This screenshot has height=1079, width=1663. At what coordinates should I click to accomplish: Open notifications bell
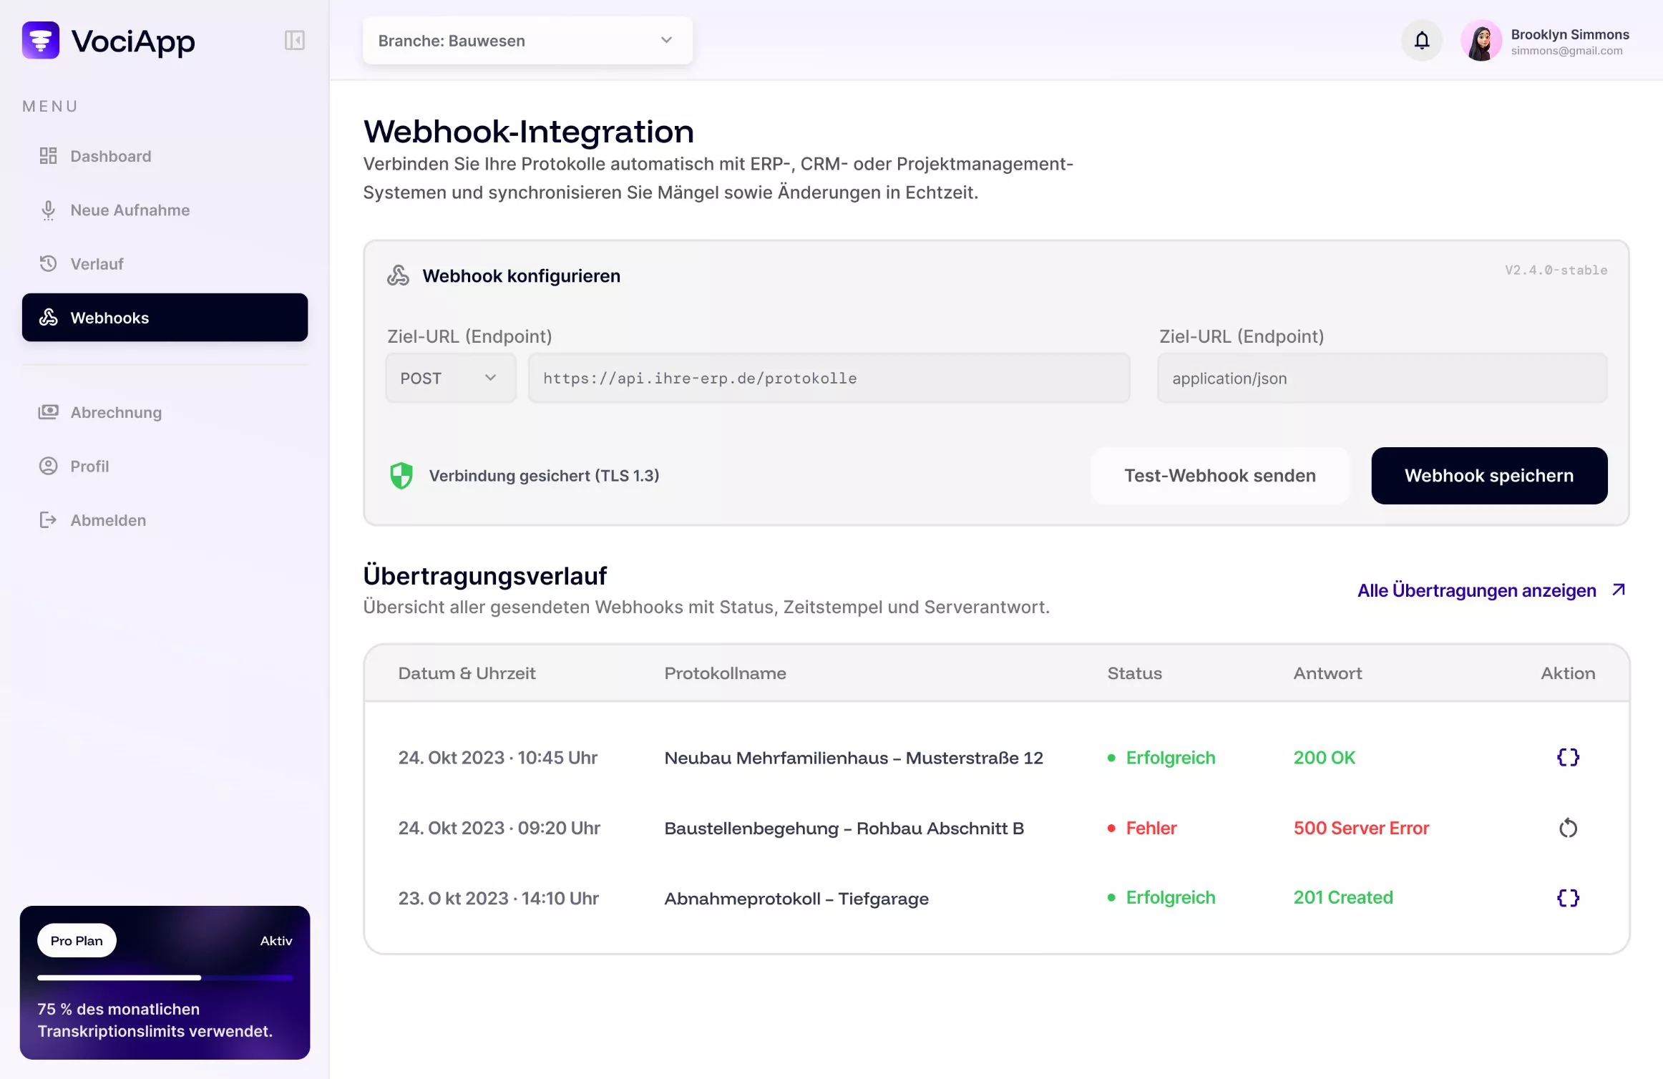click(1421, 41)
